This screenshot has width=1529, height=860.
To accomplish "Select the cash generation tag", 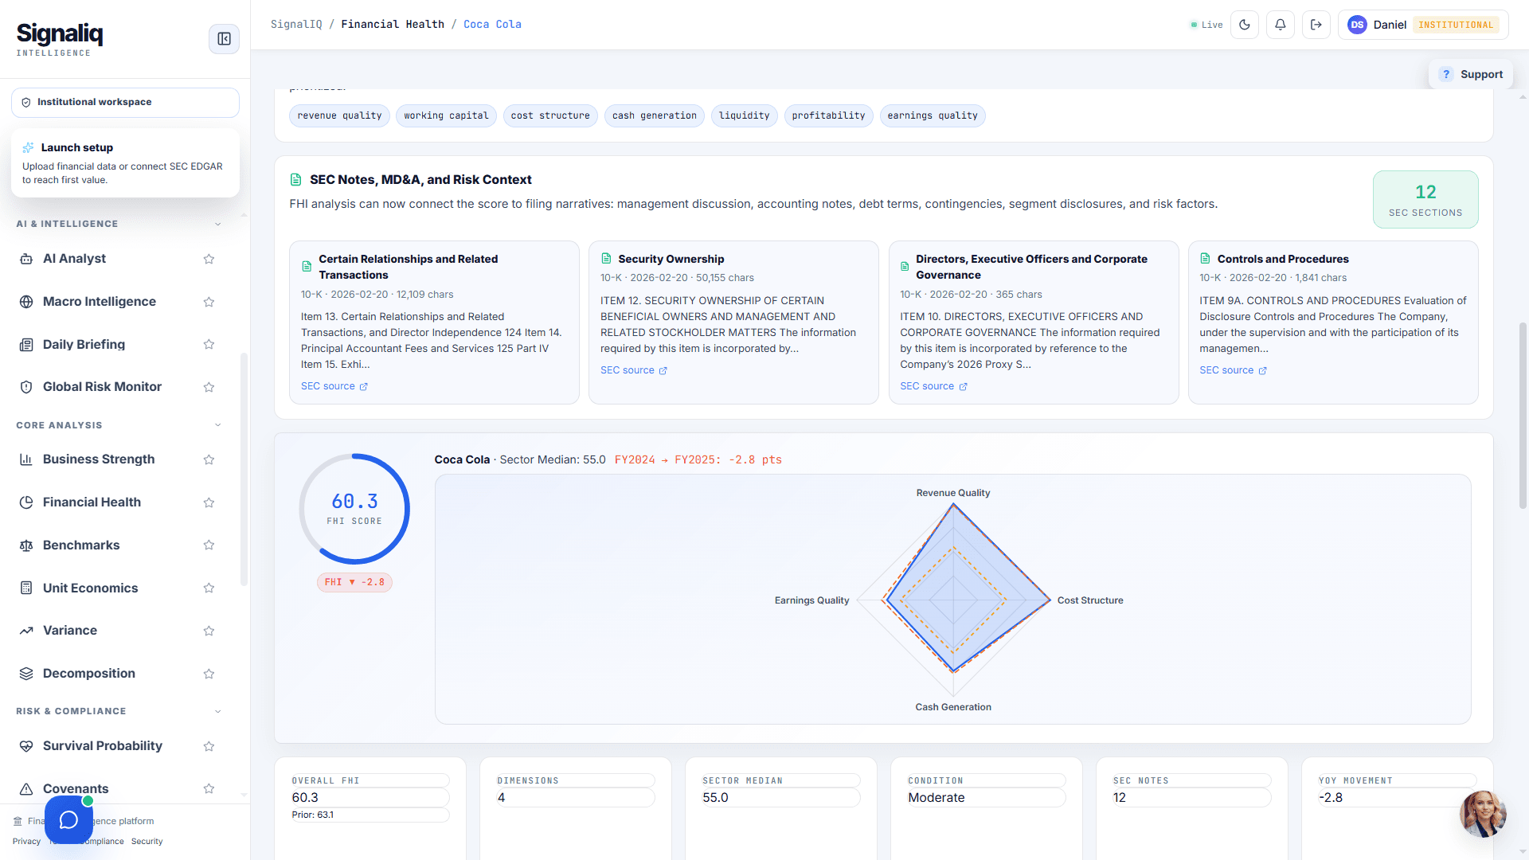I will click(654, 116).
